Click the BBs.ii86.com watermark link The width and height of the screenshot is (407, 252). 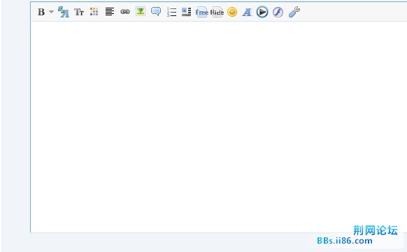click(345, 241)
